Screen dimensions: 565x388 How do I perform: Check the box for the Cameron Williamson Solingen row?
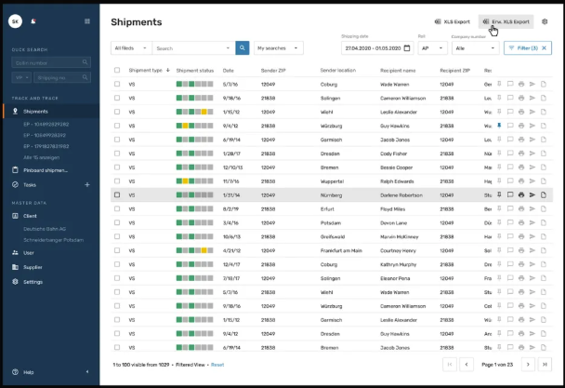(117, 98)
